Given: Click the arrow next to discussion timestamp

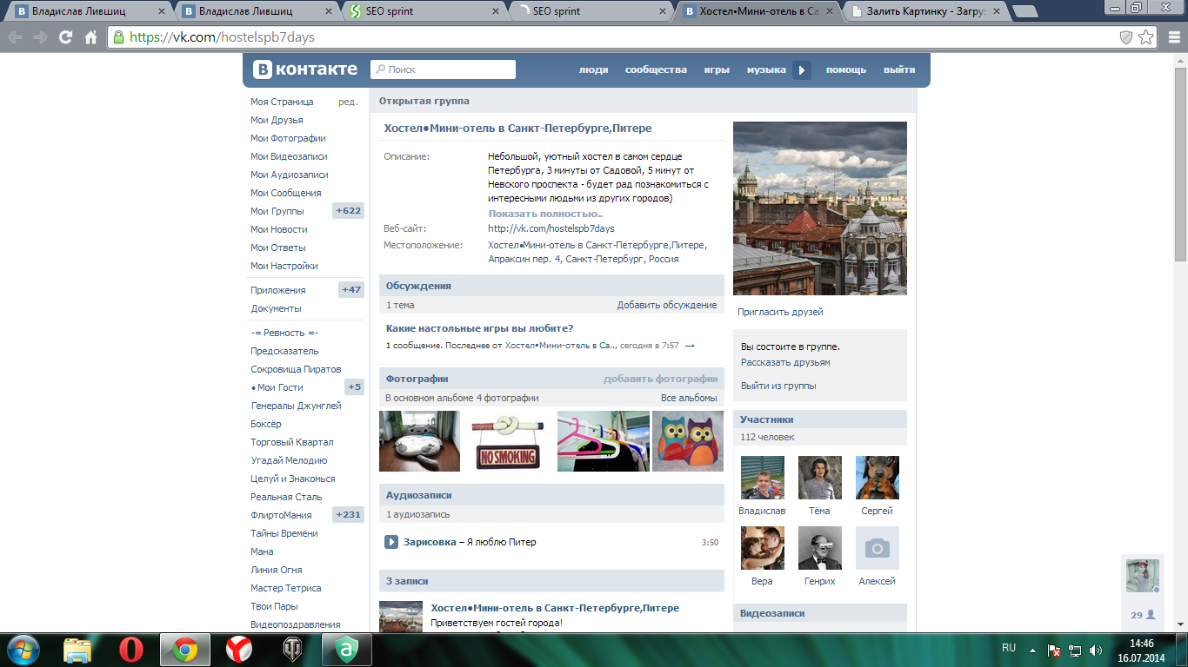Looking at the screenshot, I should click(690, 346).
